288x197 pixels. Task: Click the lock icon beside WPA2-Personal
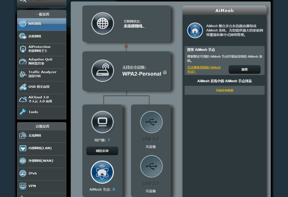coord(165,73)
